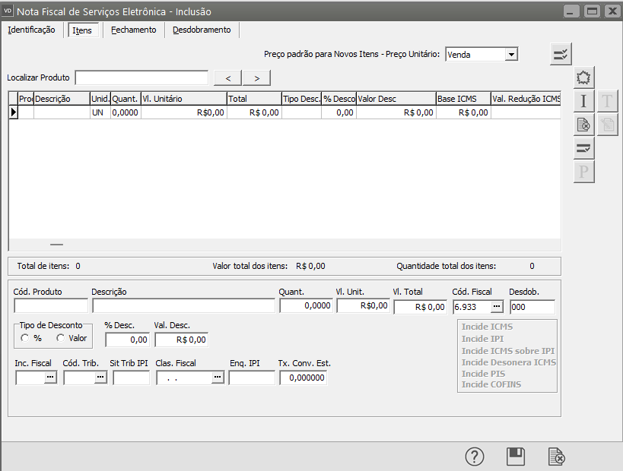
Task: Click the Localizar Produto search field
Action: point(141,77)
